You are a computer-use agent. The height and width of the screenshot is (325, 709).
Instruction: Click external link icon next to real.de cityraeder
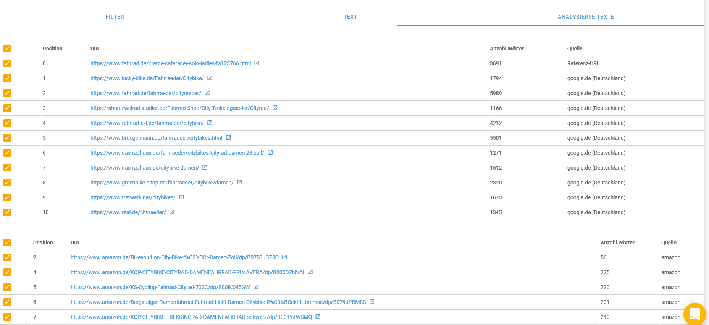(172, 212)
